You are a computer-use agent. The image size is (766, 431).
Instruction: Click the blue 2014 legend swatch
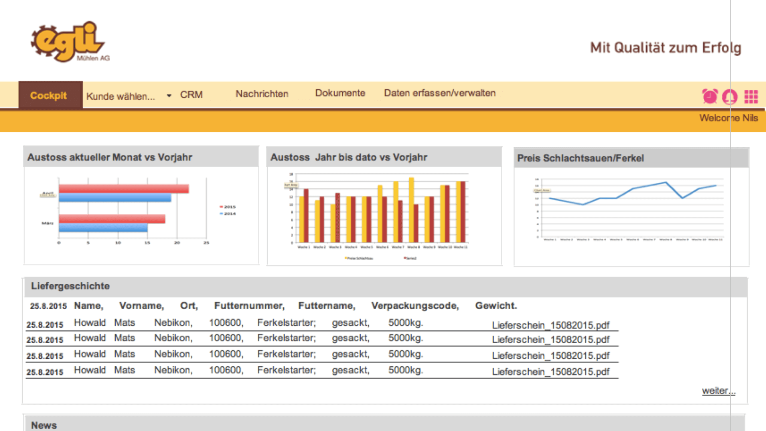click(221, 214)
